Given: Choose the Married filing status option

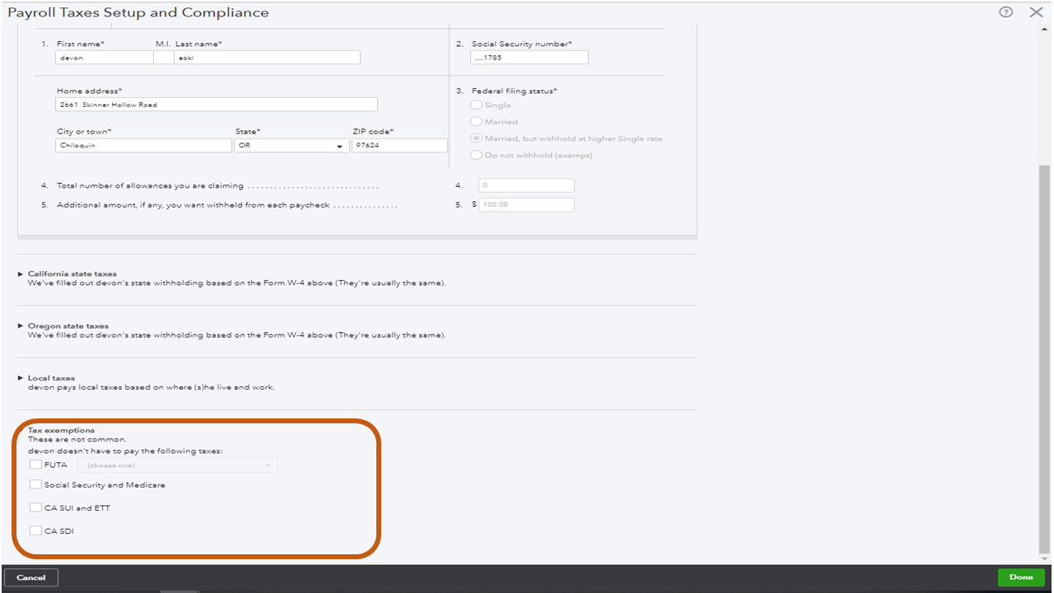Looking at the screenshot, I should click(476, 122).
